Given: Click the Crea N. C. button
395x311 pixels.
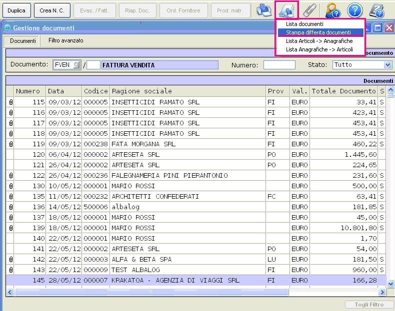Looking at the screenshot, I should click(x=52, y=10).
